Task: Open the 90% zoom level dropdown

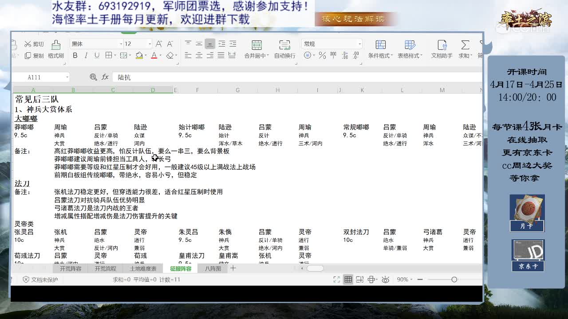Action: [x=405, y=280]
